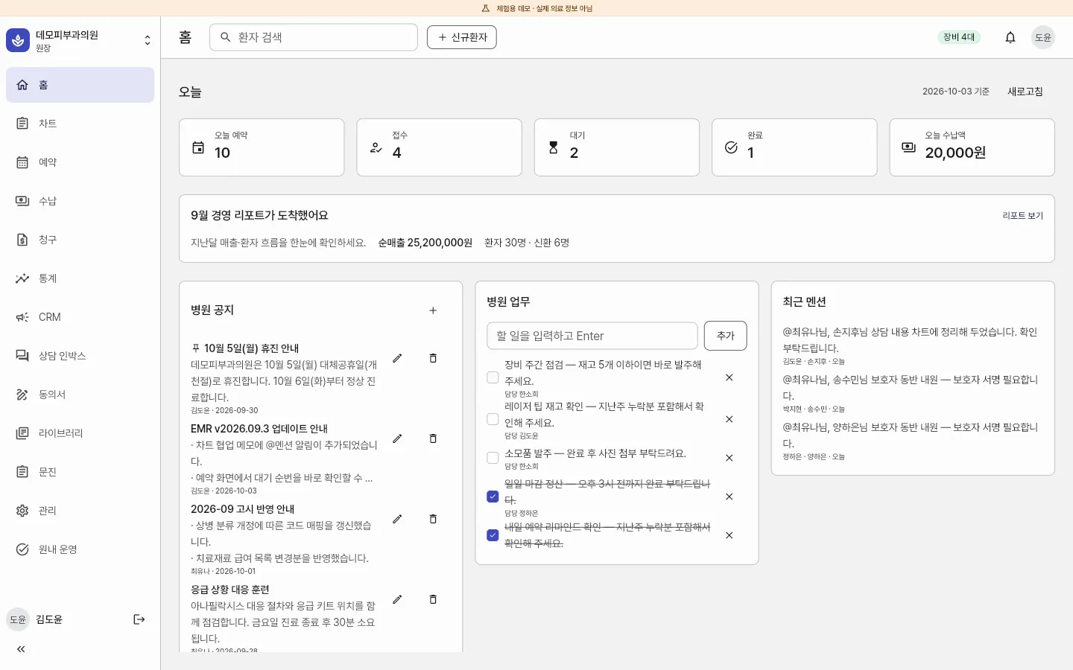This screenshot has height=670, width=1073.
Task: Click the 오늘 수납액 payment icon
Action: coord(909,147)
